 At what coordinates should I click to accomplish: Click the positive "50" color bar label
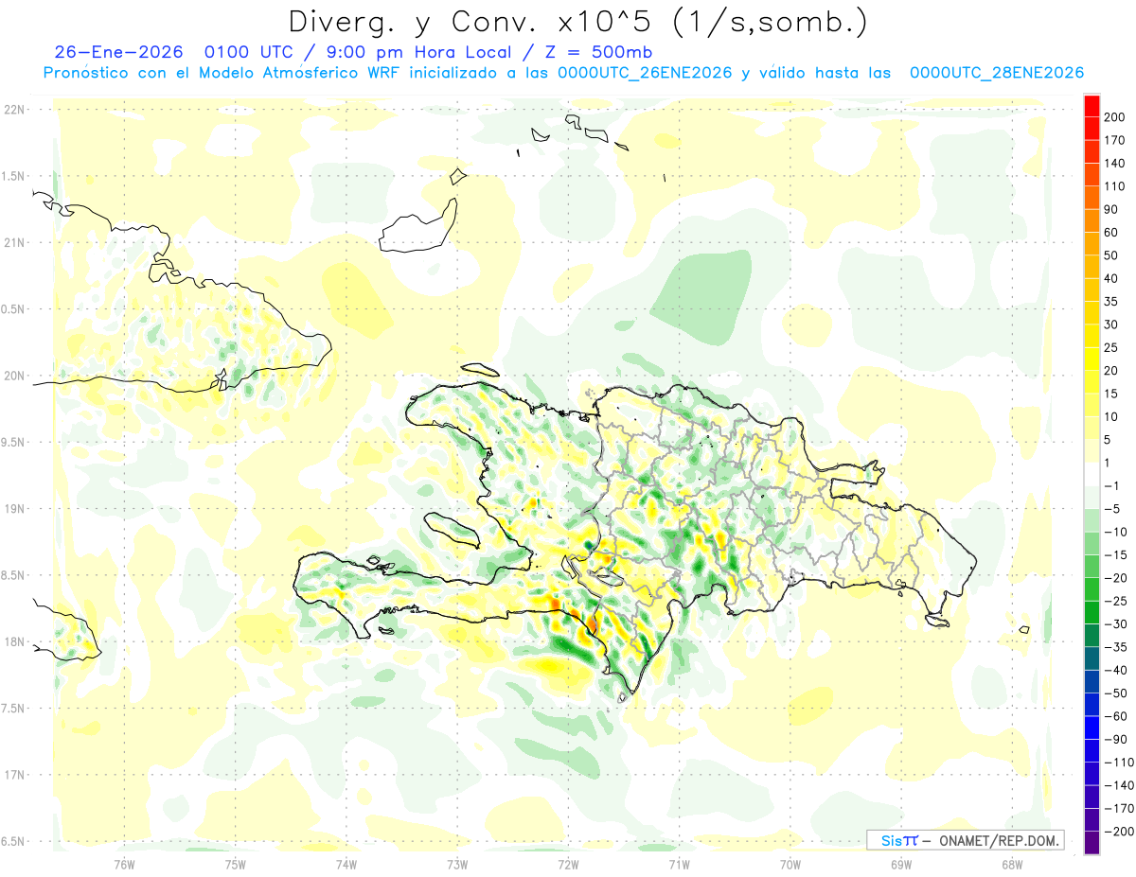pyautogui.click(x=1111, y=255)
